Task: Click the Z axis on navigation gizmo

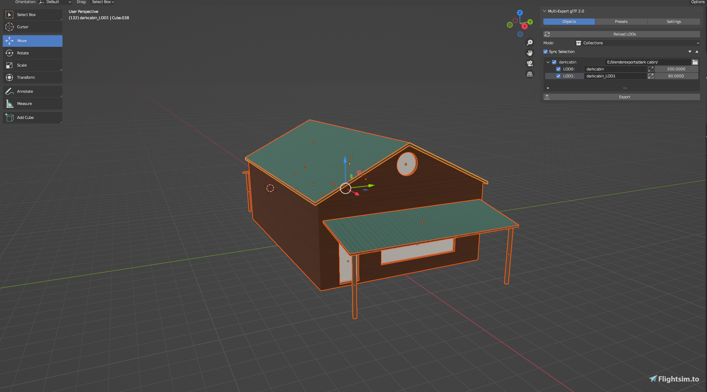Action: (x=520, y=13)
